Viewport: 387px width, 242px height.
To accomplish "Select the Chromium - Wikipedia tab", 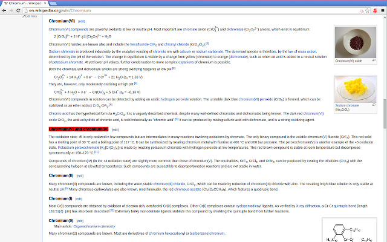I will point(24,3).
